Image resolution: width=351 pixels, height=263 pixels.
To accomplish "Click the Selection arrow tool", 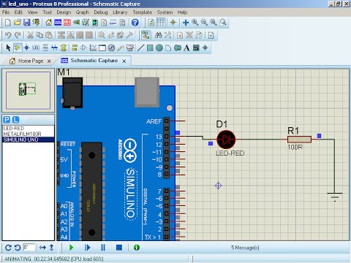I will [x=8, y=47].
